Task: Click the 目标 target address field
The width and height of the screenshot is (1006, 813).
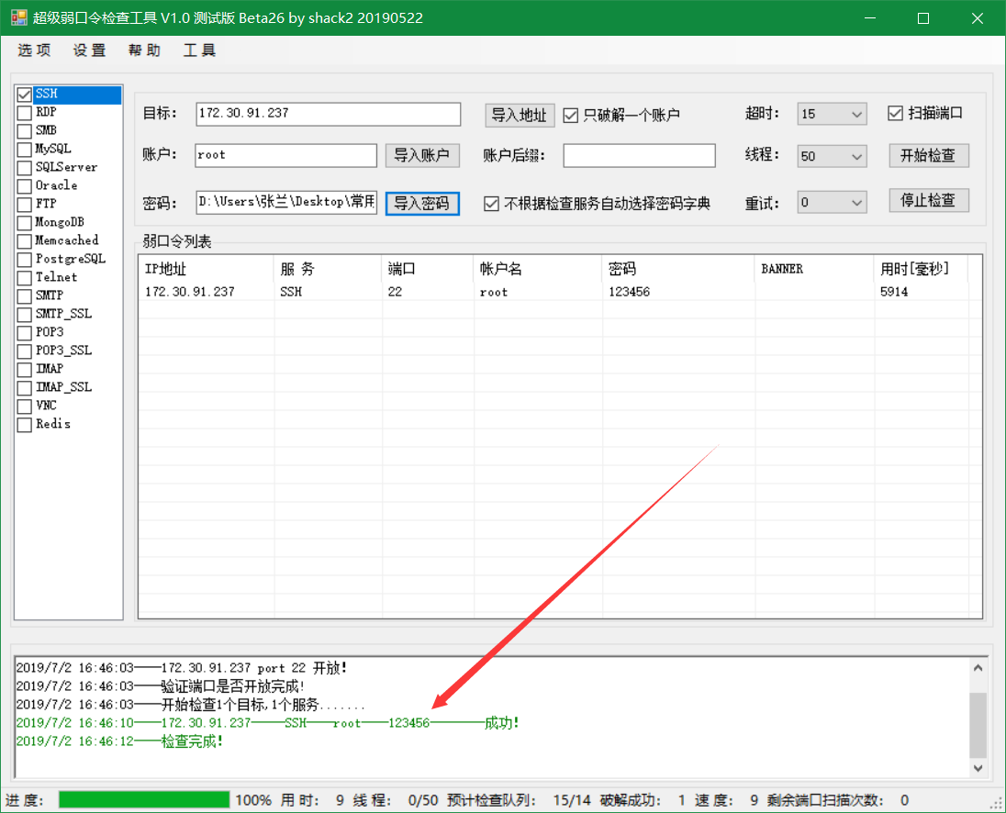Action: point(328,114)
